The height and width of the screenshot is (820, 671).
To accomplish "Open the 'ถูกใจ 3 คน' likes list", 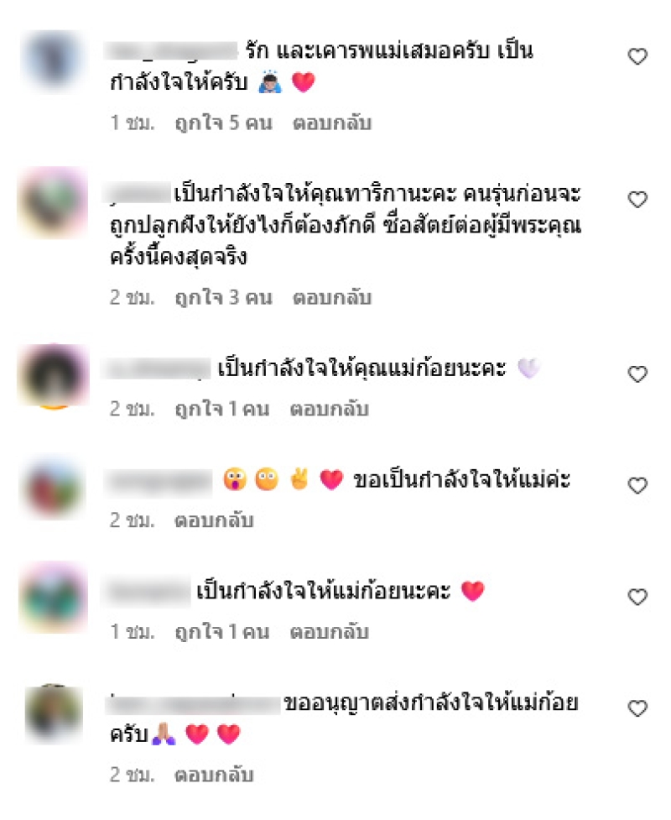I will tap(224, 298).
